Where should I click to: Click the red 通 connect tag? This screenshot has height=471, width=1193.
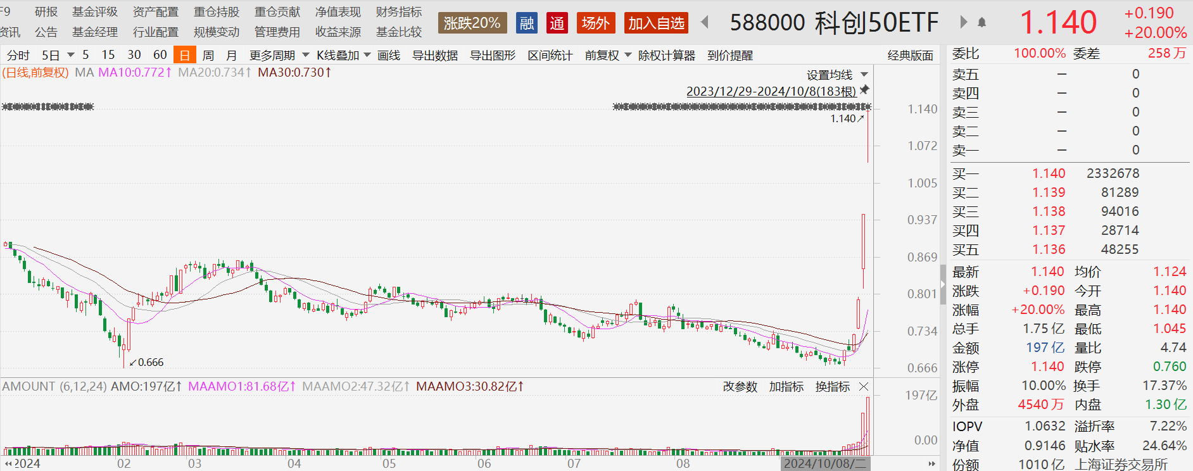pos(557,23)
